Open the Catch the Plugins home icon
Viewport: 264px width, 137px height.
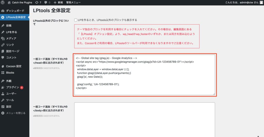pyautogui.click(x=9, y=3)
